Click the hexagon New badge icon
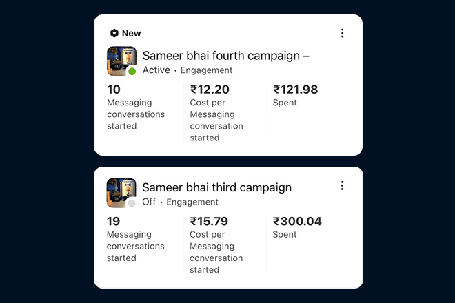This screenshot has width=455, height=303. pyautogui.click(x=114, y=33)
